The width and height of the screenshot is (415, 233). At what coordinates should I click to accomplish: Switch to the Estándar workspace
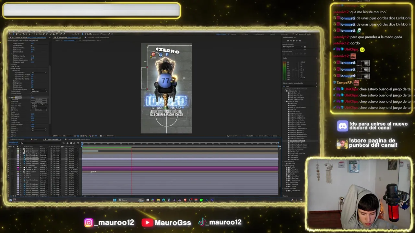click(272, 34)
